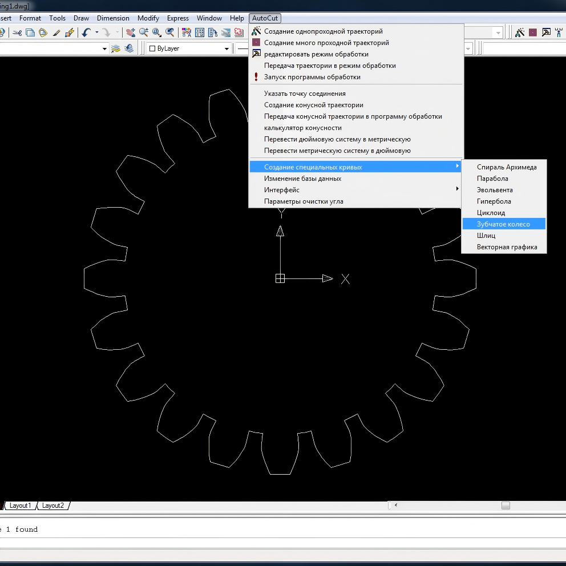Open the Format menu

(x=30, y=18)
